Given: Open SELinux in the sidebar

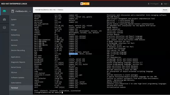Looking at the screenshot, I should tap(14, 73).
